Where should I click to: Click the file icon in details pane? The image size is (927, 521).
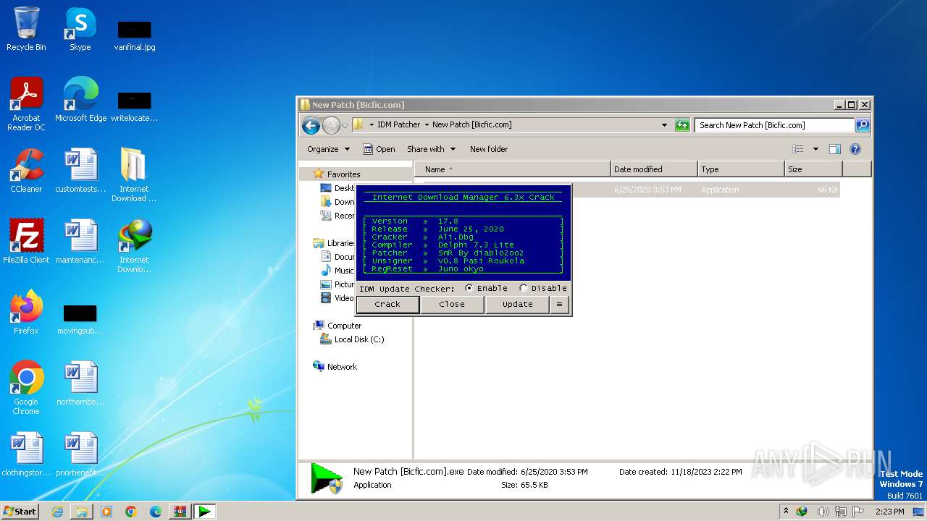327,478
